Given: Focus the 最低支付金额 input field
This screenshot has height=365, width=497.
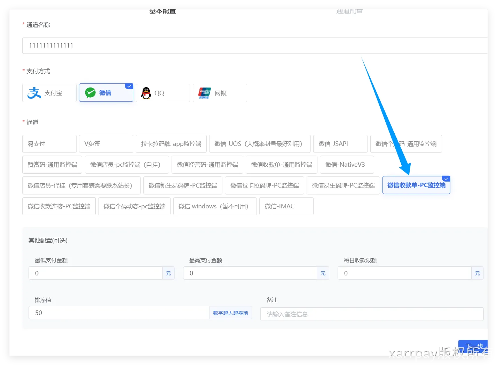Looking at the screenshot, I should coord(95,273).
